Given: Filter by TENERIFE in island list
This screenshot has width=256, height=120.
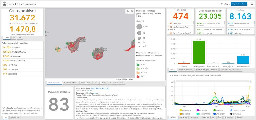Looking at the screenshot, I should [x=11, y=47].
